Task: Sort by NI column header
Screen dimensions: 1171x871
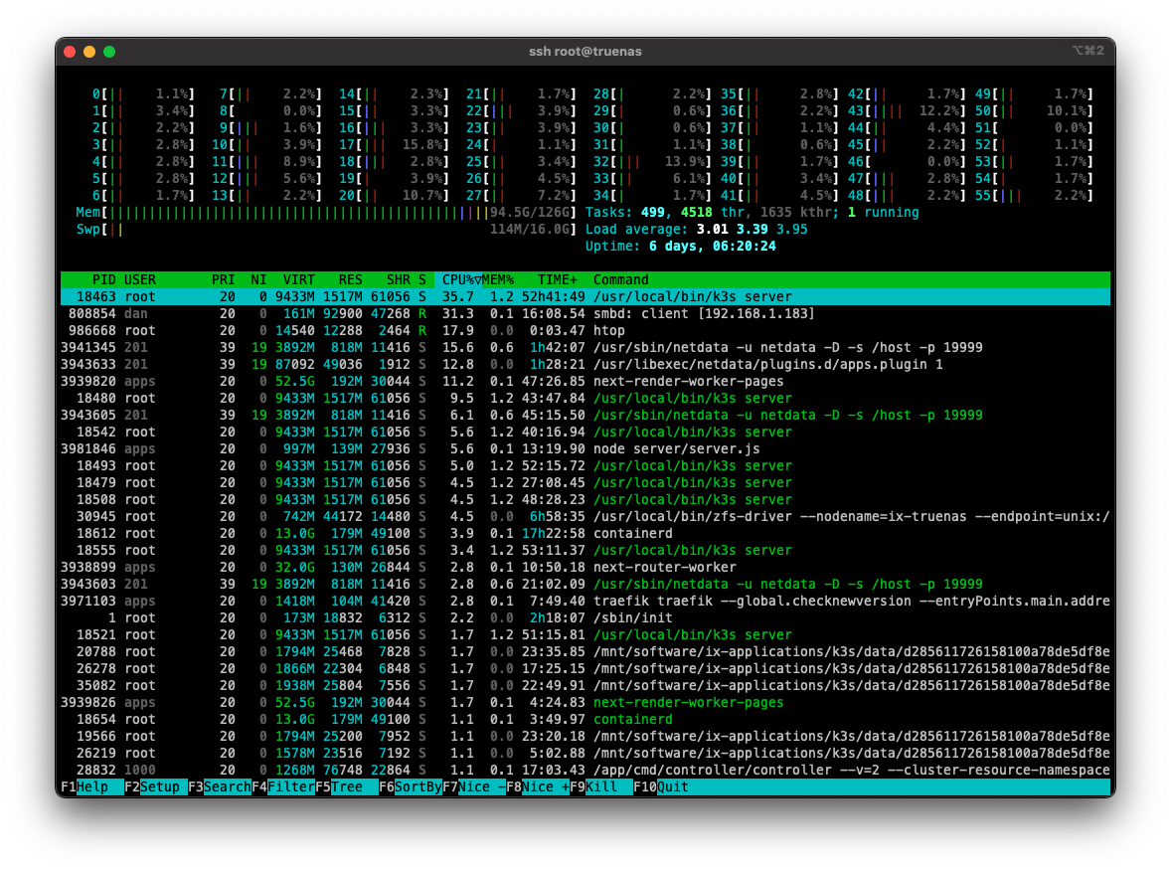Action: (258, 279)
